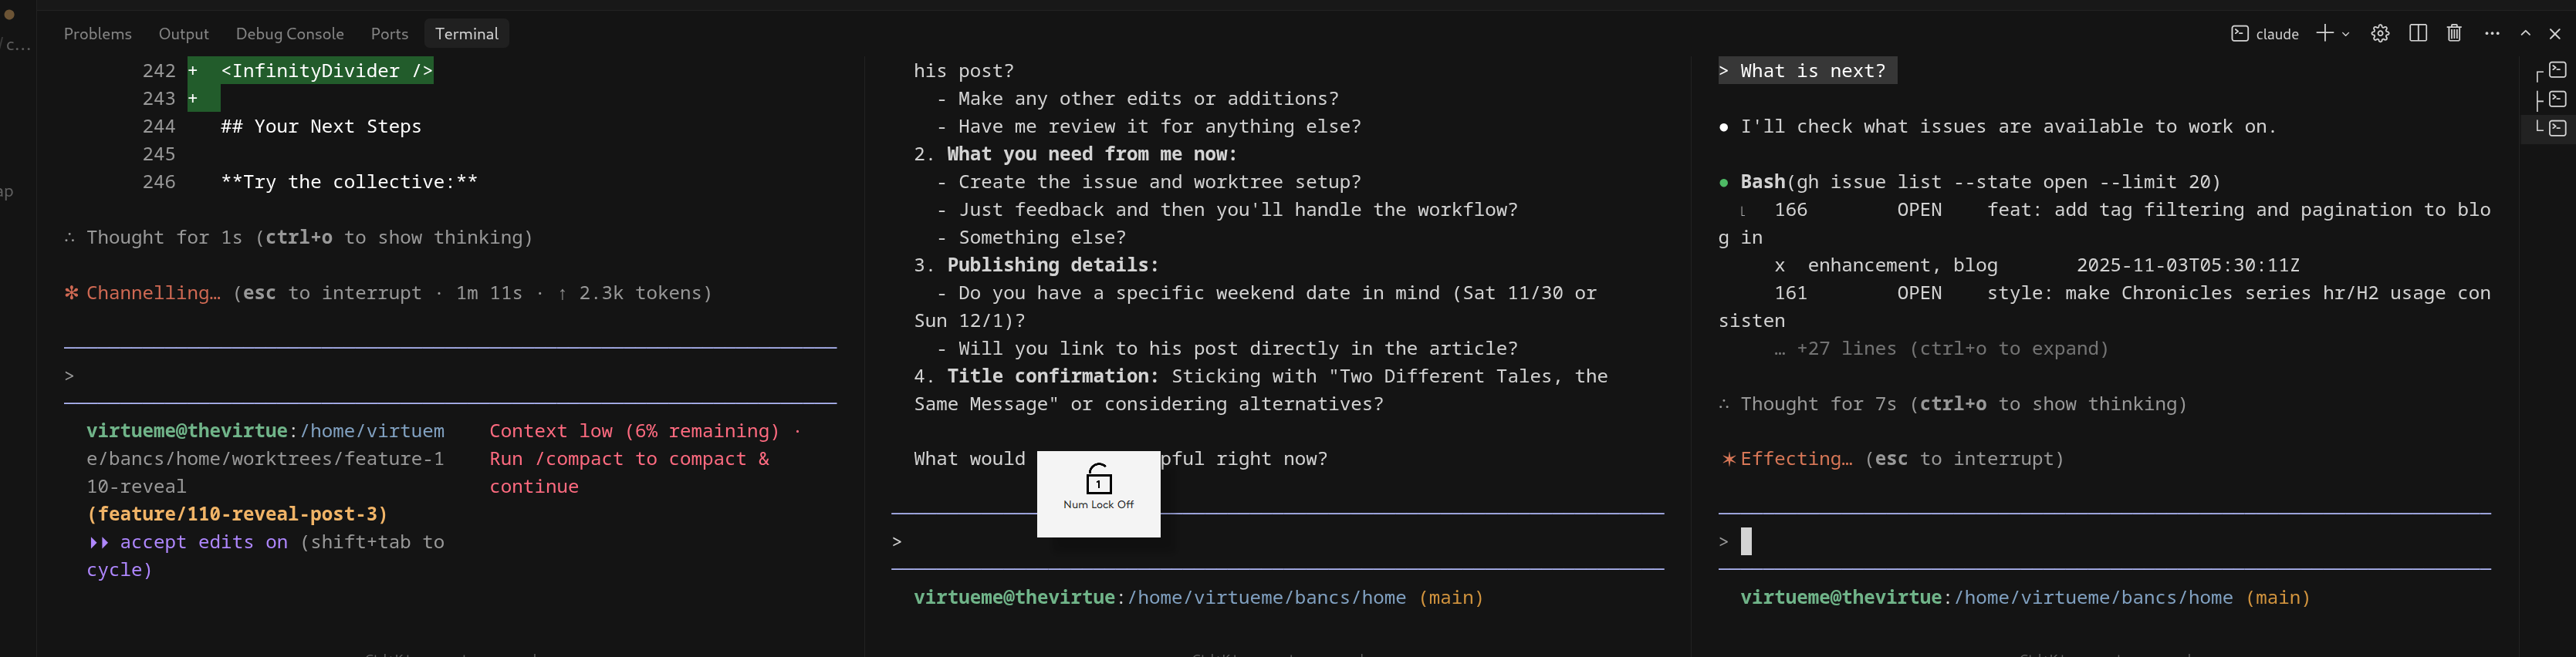Switch to the Problems tab
The image size is (2576, 657).
(x=98, y=33)
